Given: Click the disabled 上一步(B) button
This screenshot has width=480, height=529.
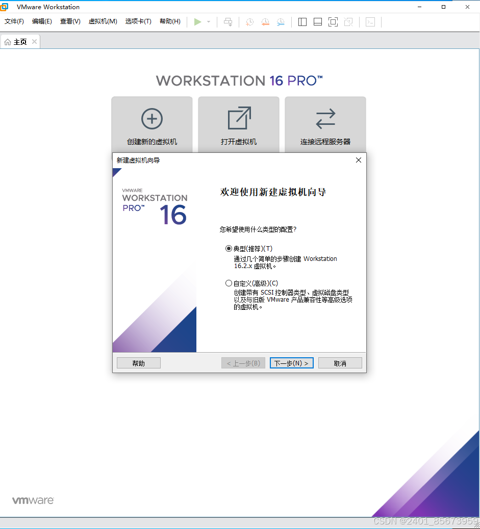Looking at the screenshot, I should pos(243,363).
